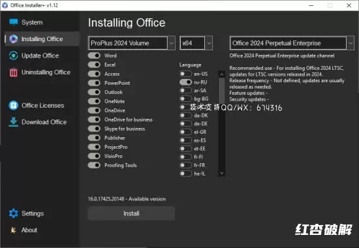359x248 pixels.
Task: Enable fr-FR language switch
Action: click(185, 165)
